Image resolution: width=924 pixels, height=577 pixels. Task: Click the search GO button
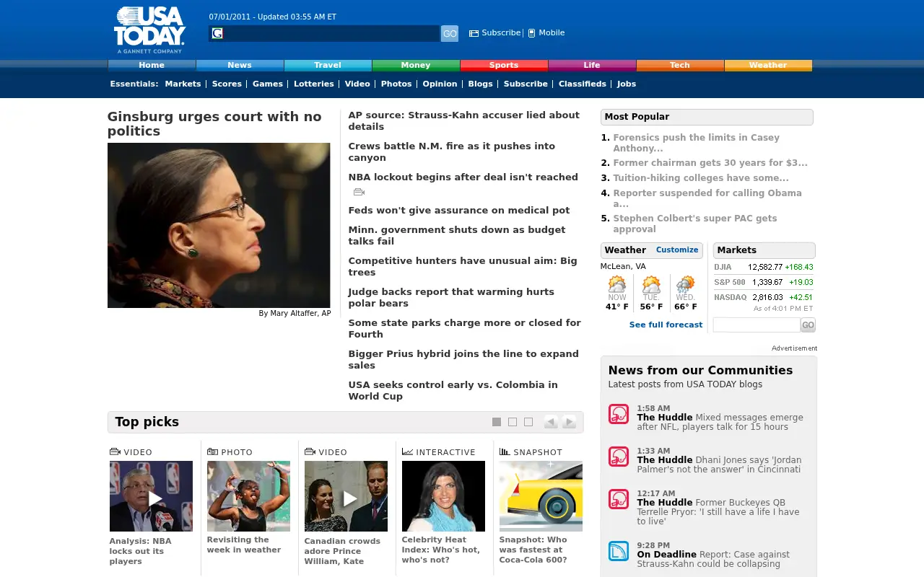click(x=450, y=33)
